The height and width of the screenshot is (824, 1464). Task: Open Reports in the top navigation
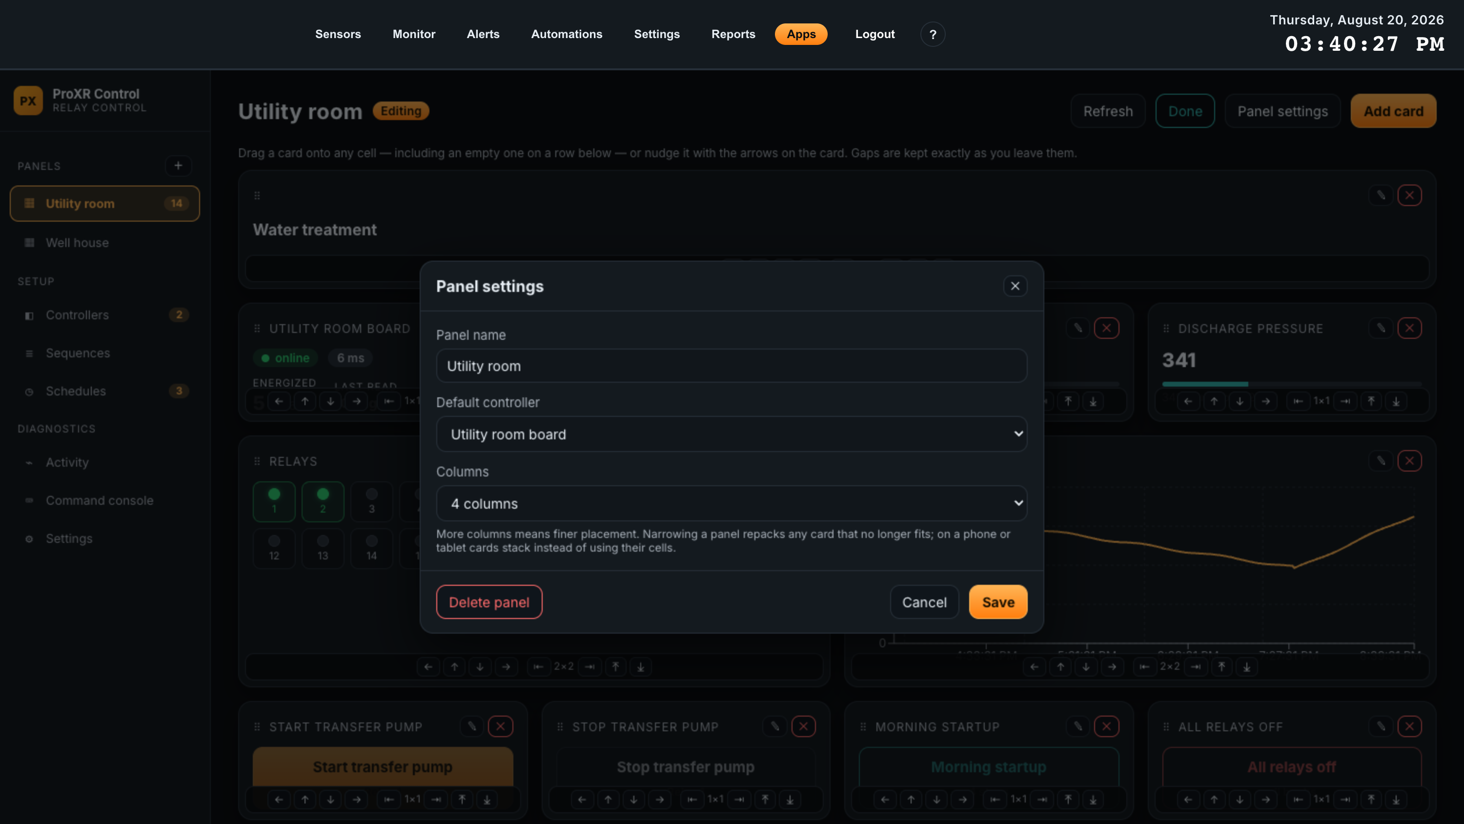[733, 34]
